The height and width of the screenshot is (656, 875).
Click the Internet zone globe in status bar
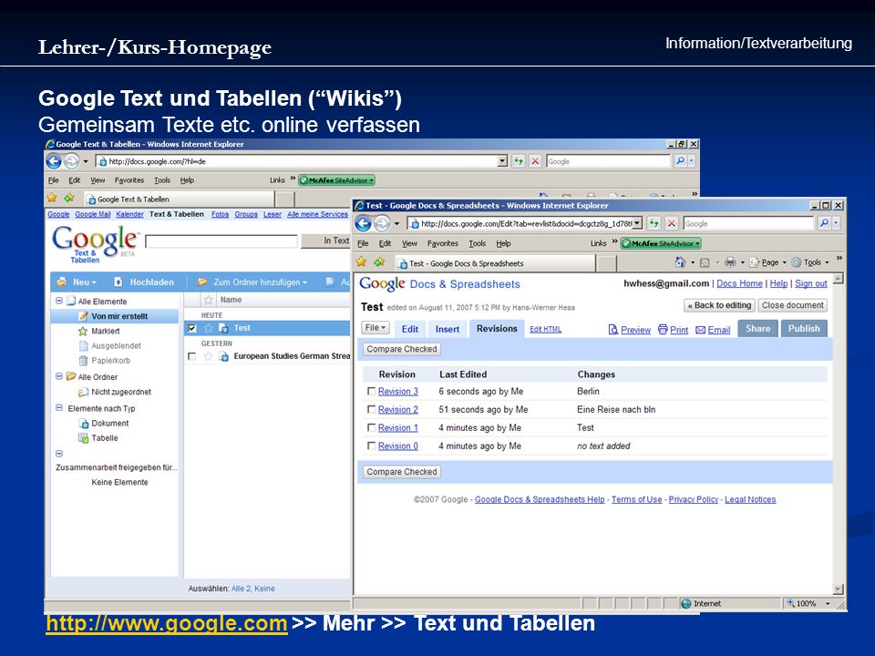pos(685,603)
